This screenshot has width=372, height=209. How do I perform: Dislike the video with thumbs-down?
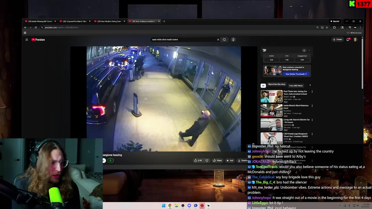click(207, 161)
